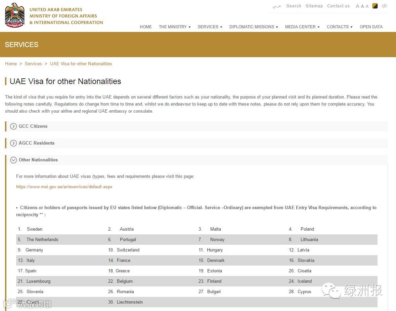Open CONTACTS dropdown menu
This screenshot has height=311, width=396.
[x=340, y=27]
